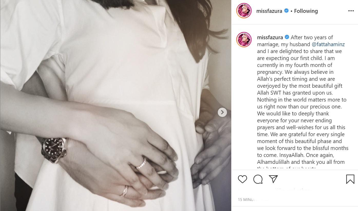Save the post with the bookmark icon
358x211 pixels.
tap(350, 179)
